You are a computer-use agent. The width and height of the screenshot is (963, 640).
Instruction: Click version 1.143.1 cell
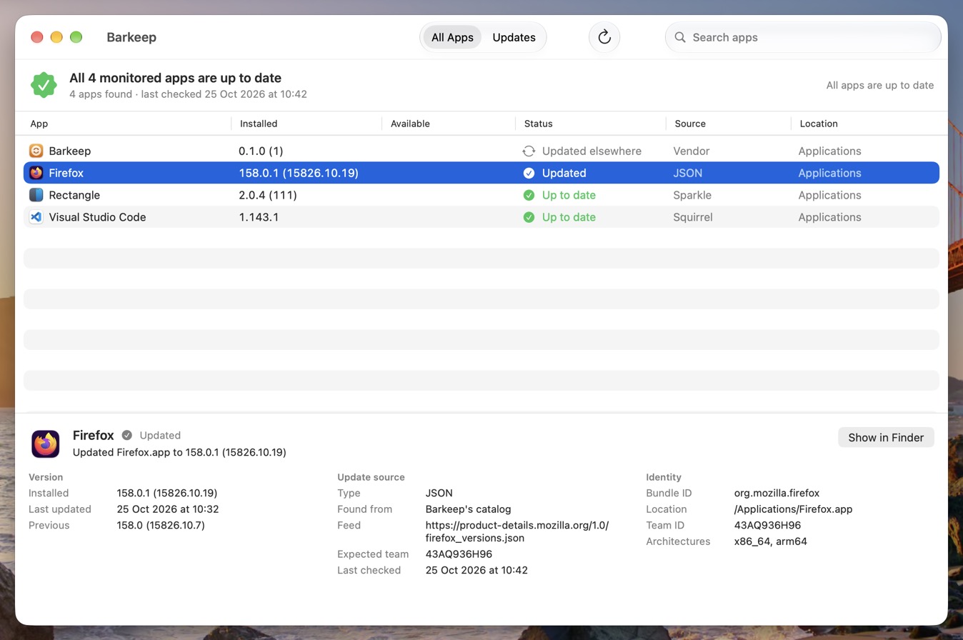(x=259, y=217)
